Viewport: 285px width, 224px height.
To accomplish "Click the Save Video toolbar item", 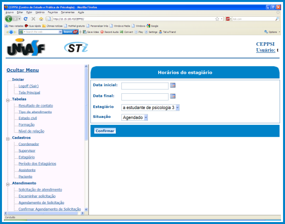I will [x=91, y=32].
